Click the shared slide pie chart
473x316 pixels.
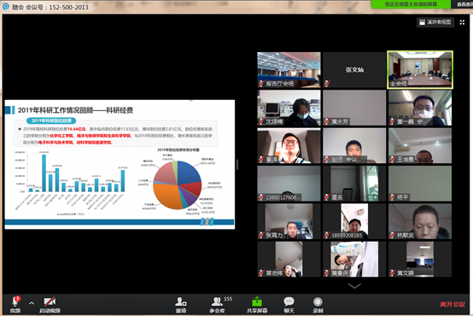178,184
